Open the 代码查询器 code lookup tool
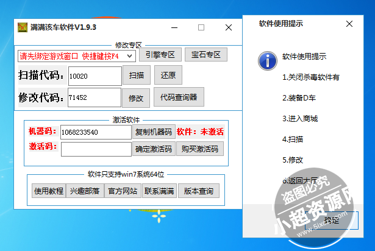This screenshot has height=251, width=375. point(179,97)
